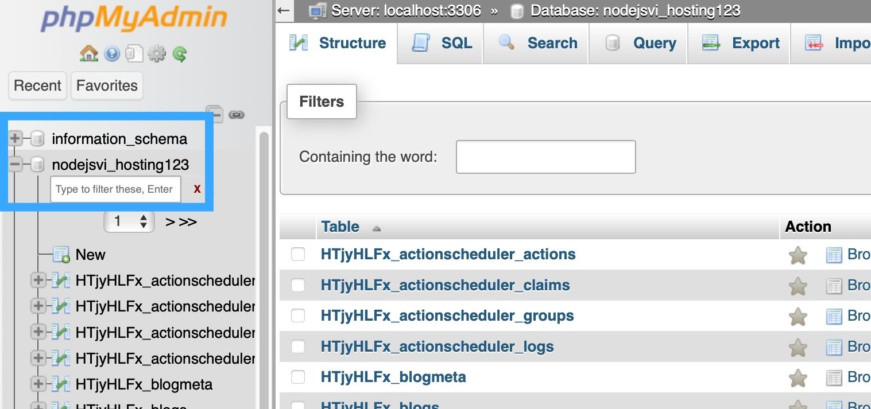871x409 pixels.
Task: Tick the HTjyHLFx_actionscheduler_logs checkbox
Action: (298, 346)
